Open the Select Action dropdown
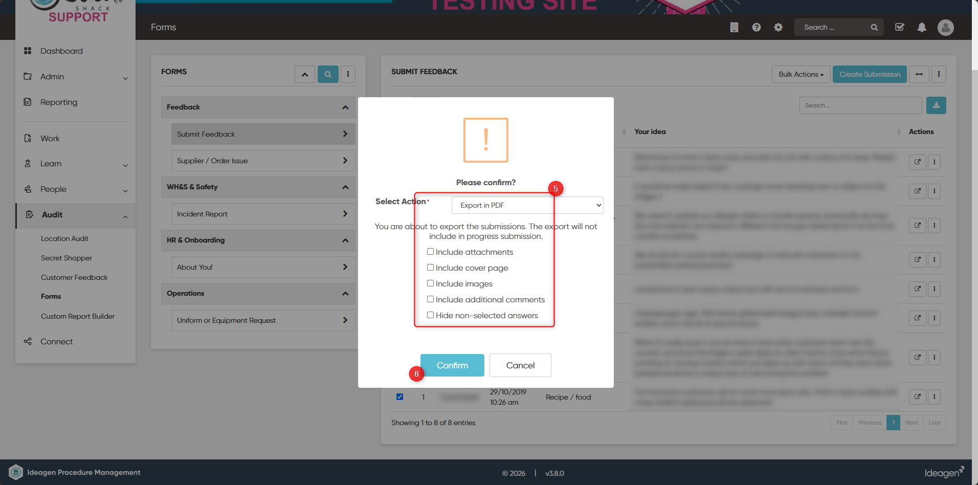This screenshot has width=978, height=485. [527, 205]
